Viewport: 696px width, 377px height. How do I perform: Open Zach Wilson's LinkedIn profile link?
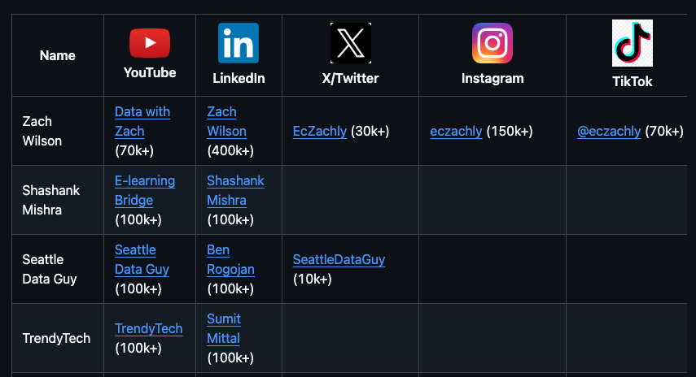click(225, 121)
